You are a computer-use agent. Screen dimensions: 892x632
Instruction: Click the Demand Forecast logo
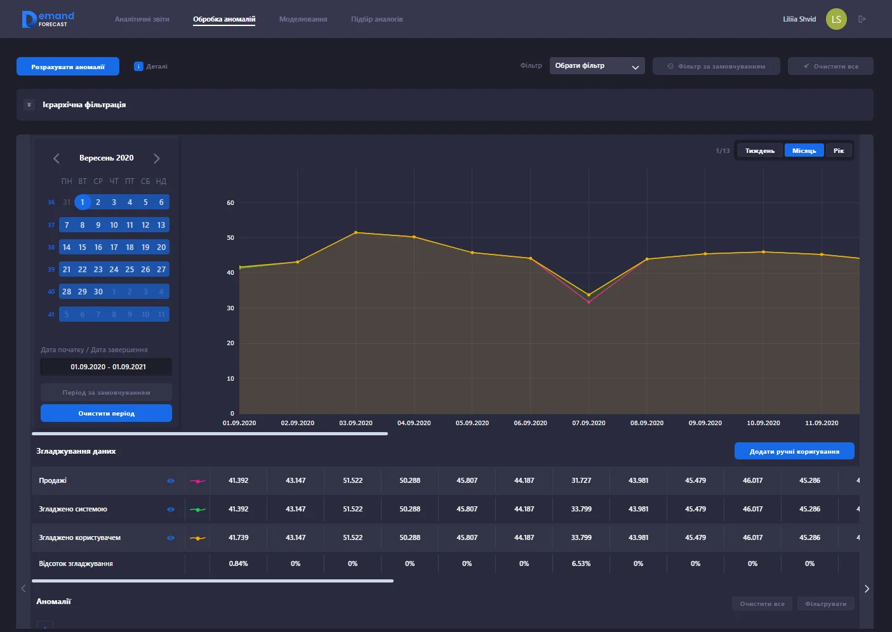[x=48, y=19]
